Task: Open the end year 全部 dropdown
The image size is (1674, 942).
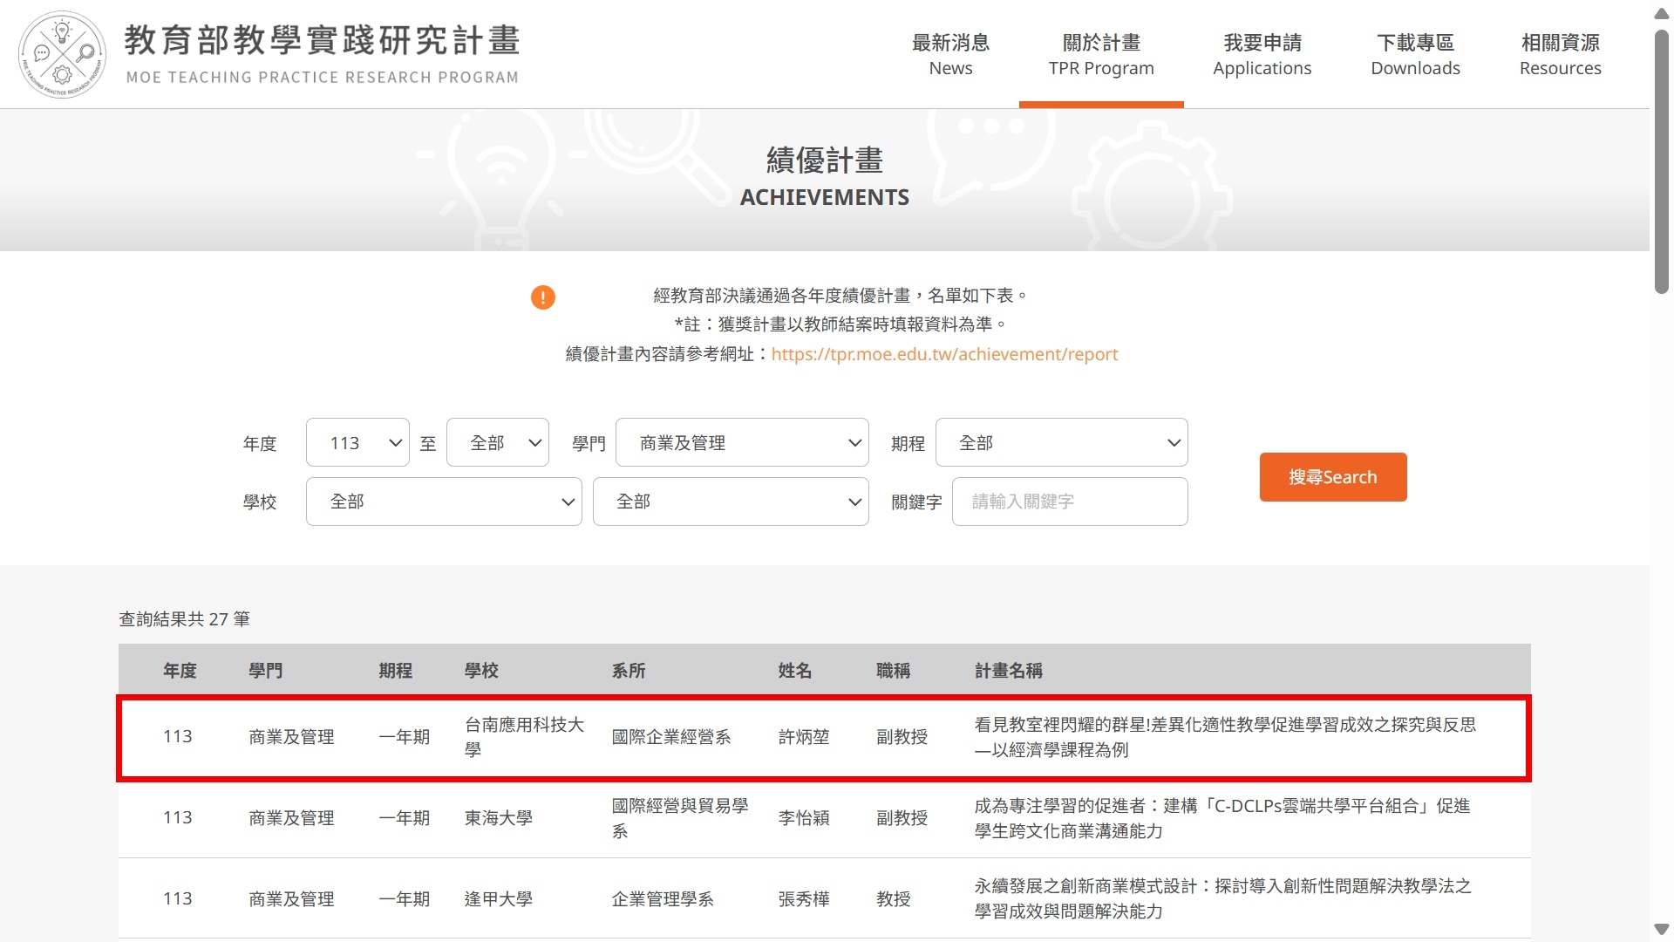Action: pyautogui.click(x=497, y=443)
